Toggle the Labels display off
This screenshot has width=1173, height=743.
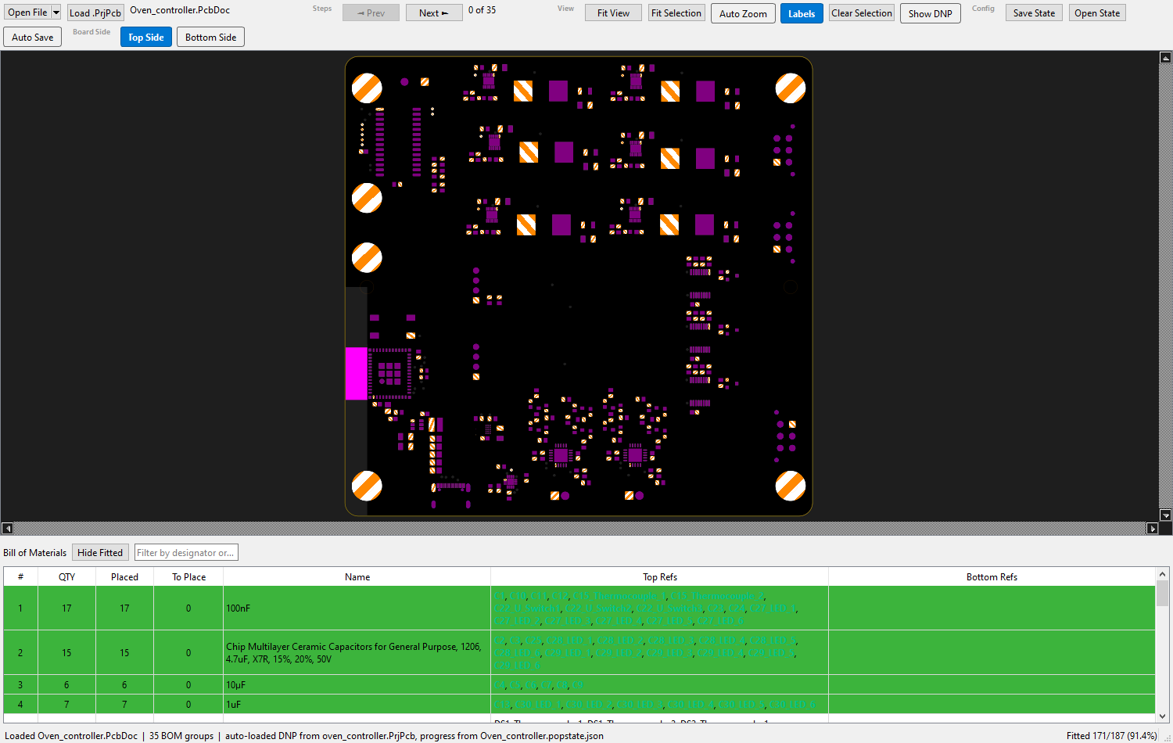tap(802, 13)
